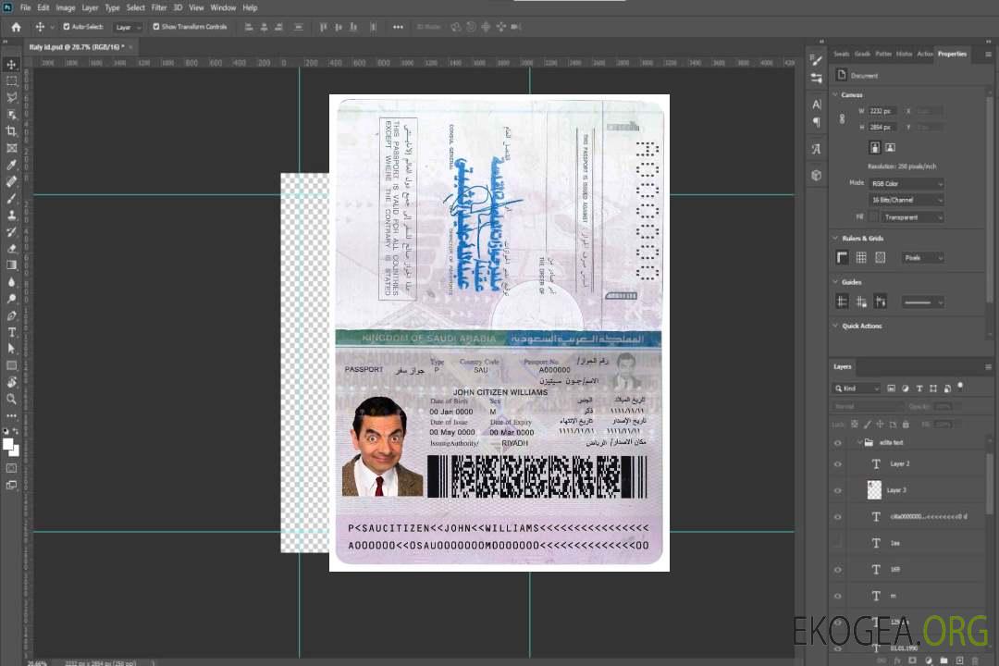
Task: Click the rulers toggle button
Action: tap(843, 257)
